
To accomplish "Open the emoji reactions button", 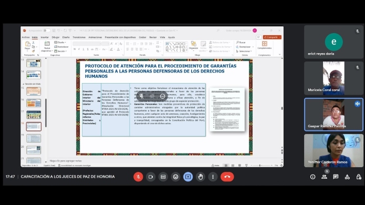I will (x=175, y=177).
